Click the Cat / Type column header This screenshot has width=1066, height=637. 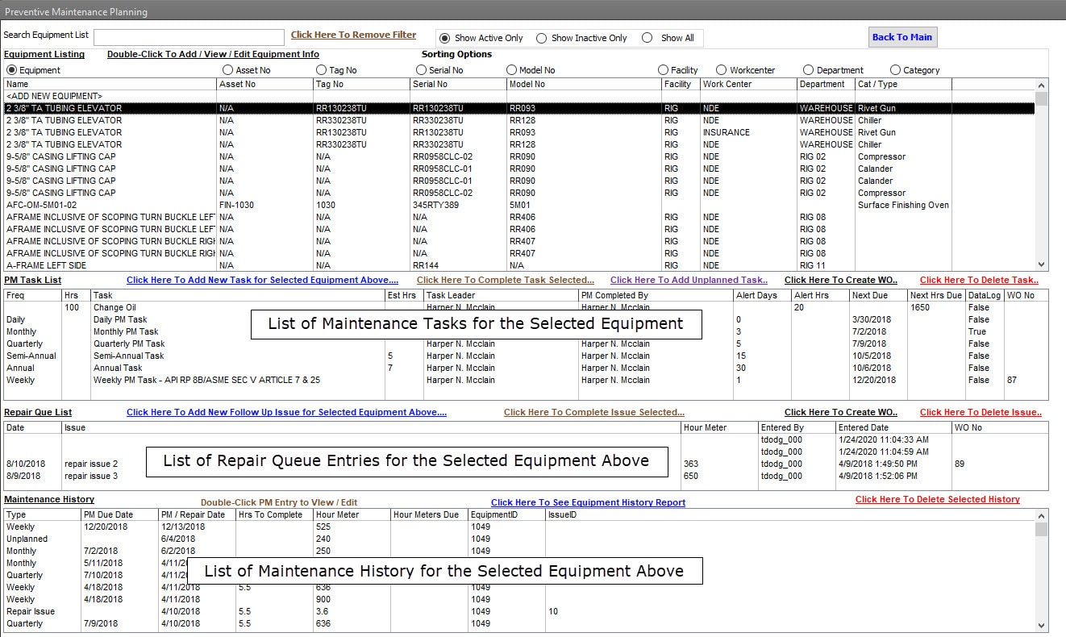[x=903, y=84]
